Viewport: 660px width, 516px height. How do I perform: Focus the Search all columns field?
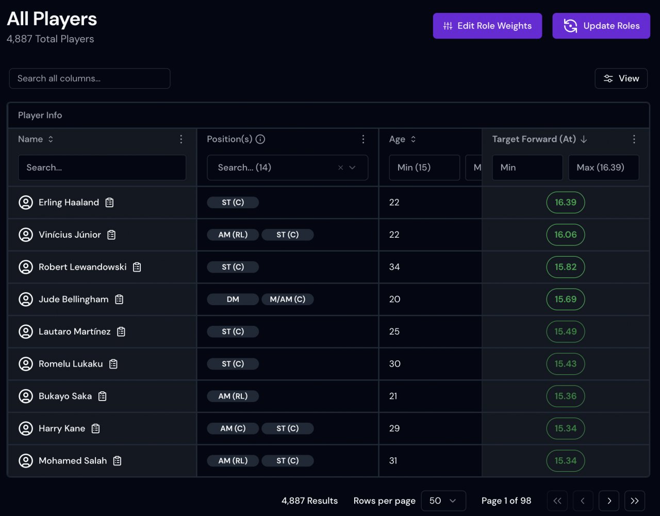click(x=90, y=78)
